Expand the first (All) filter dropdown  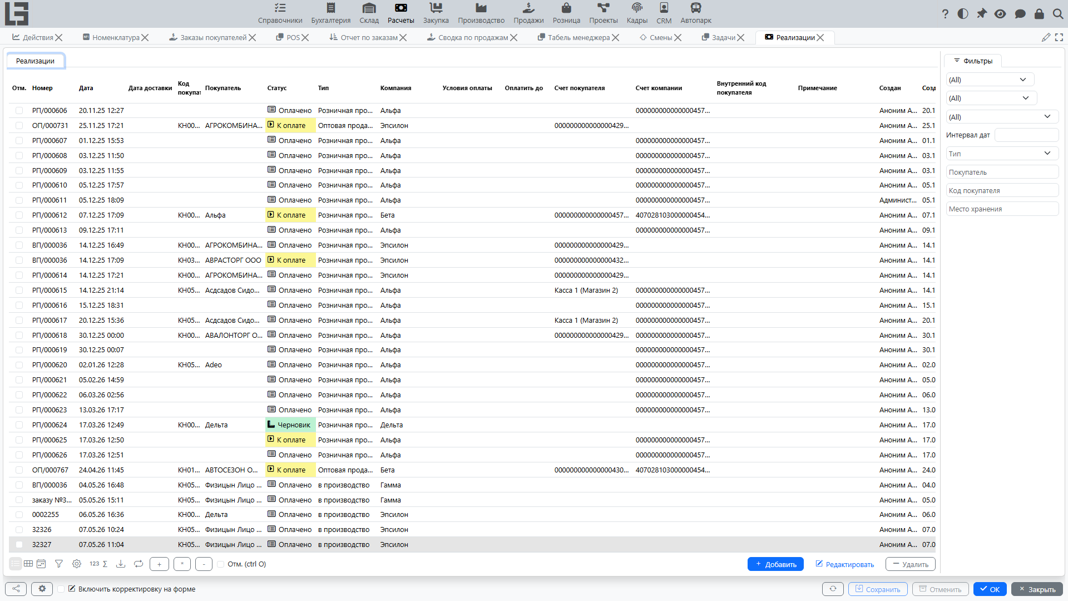(x=990, y=80)
